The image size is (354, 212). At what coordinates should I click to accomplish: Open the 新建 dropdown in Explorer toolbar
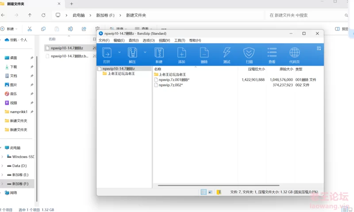pyautogui.click(x=8, y=29)
